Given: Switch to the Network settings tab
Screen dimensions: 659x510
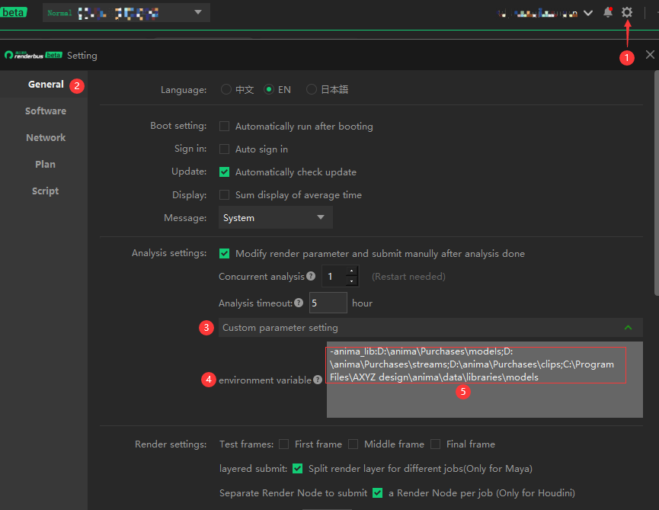Looking at the screenshot, I should (45, 137).
